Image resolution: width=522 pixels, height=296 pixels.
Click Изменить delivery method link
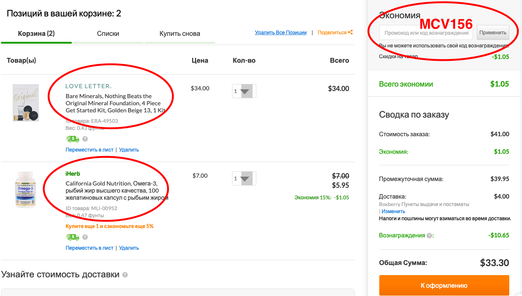coord(393,211)
